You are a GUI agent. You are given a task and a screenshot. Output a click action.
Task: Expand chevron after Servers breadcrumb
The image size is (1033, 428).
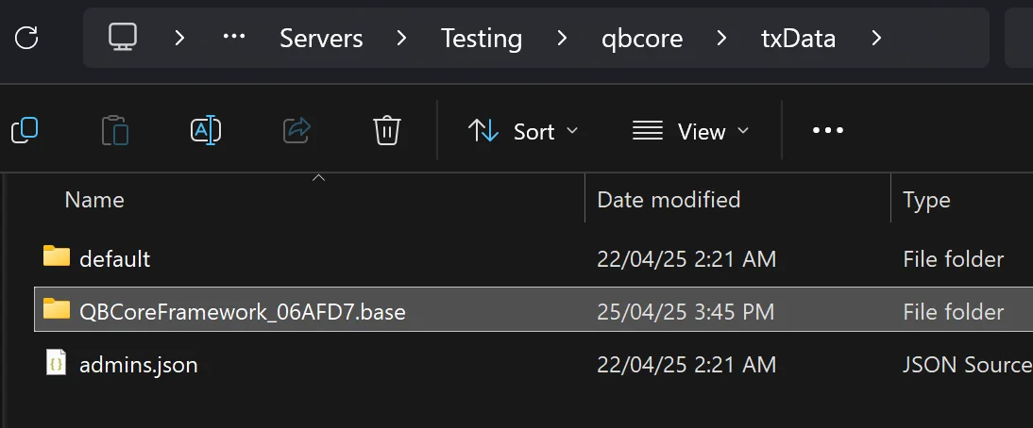click(401, 39)
